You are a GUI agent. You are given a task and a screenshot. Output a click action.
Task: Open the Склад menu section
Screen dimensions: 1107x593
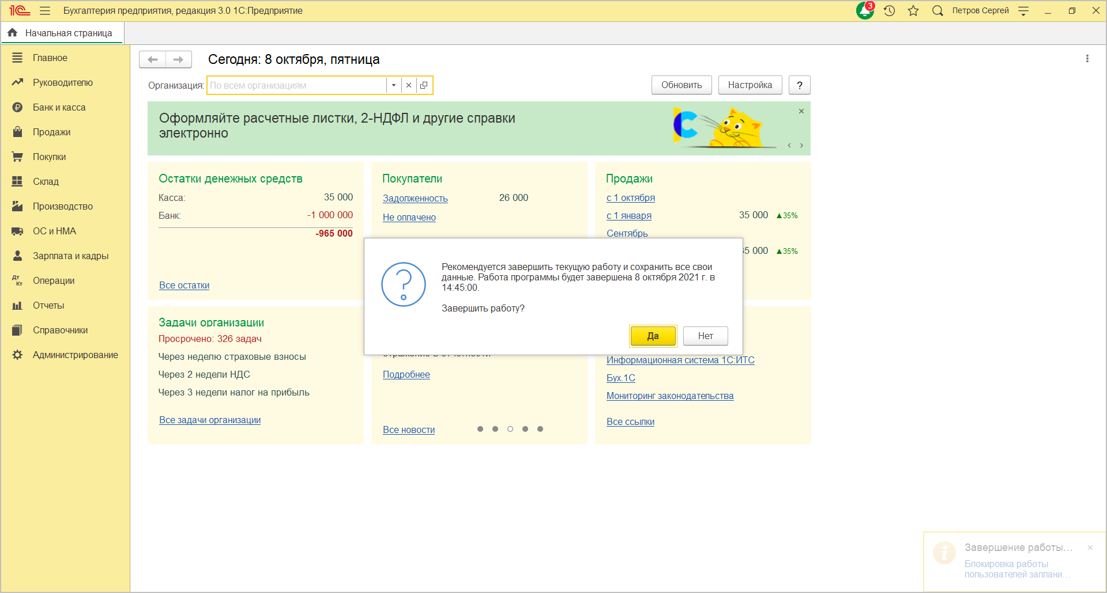(46, 181)
